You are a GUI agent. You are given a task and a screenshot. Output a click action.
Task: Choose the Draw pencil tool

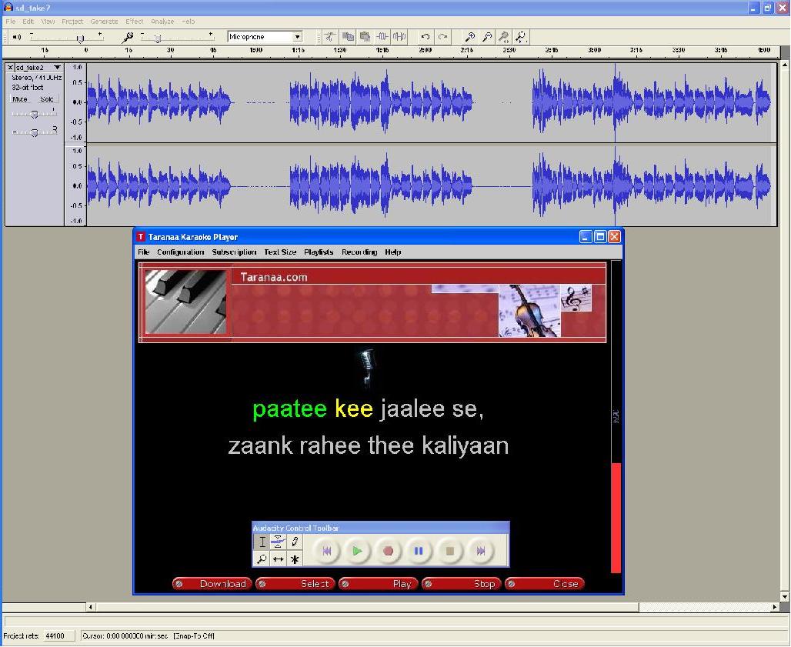click(295, 542)
